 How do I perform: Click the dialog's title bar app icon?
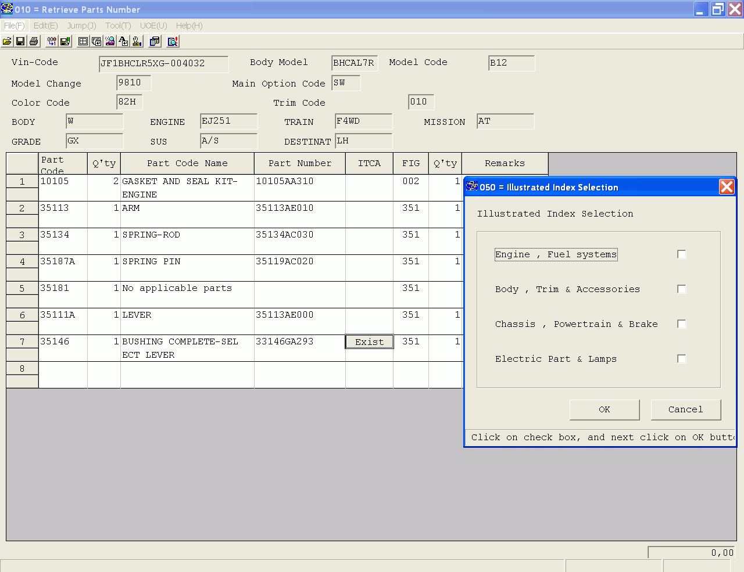coord(472,186)
